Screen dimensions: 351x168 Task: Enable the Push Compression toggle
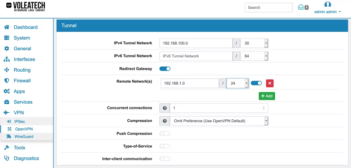[x=165, y=133]
